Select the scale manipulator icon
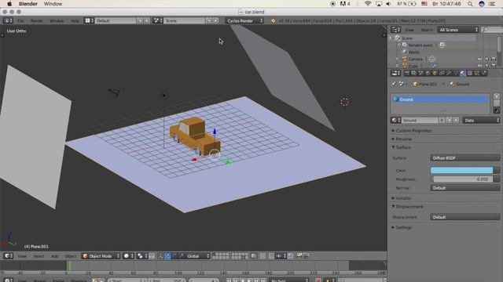This screenshot has height=282, width=503. coord(182,256)
